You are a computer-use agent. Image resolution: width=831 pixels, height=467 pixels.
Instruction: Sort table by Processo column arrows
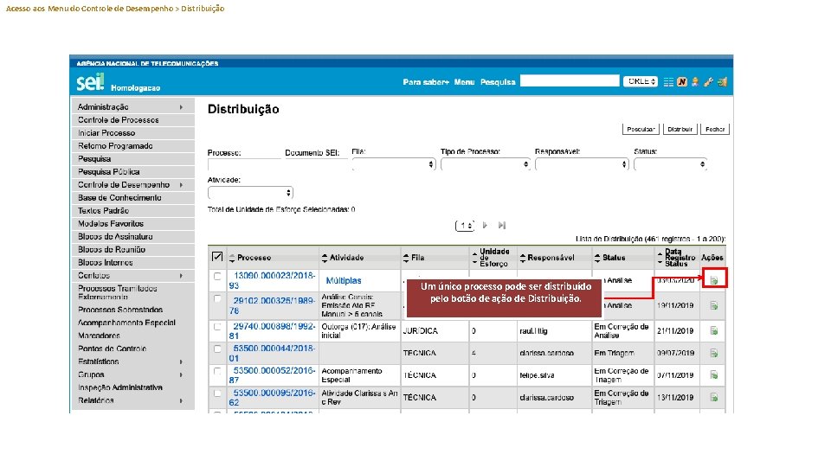[232, 258]
